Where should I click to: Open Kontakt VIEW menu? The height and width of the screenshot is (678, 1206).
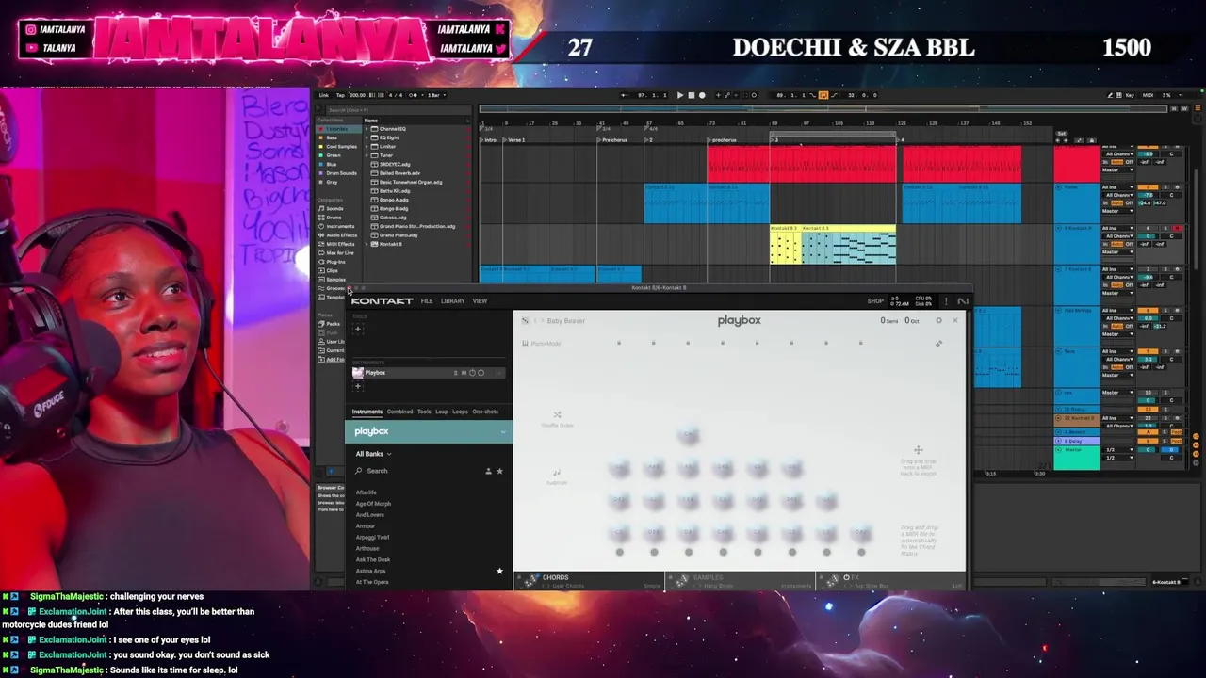click(480, 301)
